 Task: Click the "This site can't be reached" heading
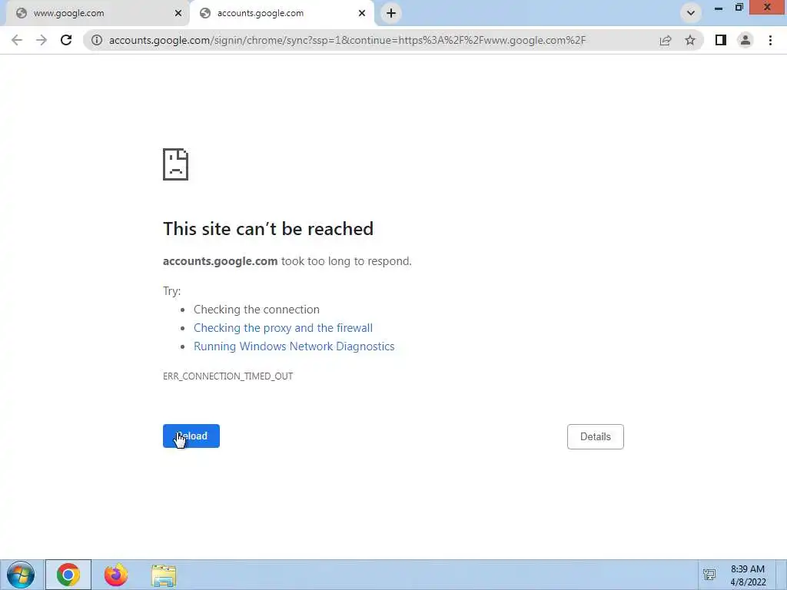click(268, 229)
